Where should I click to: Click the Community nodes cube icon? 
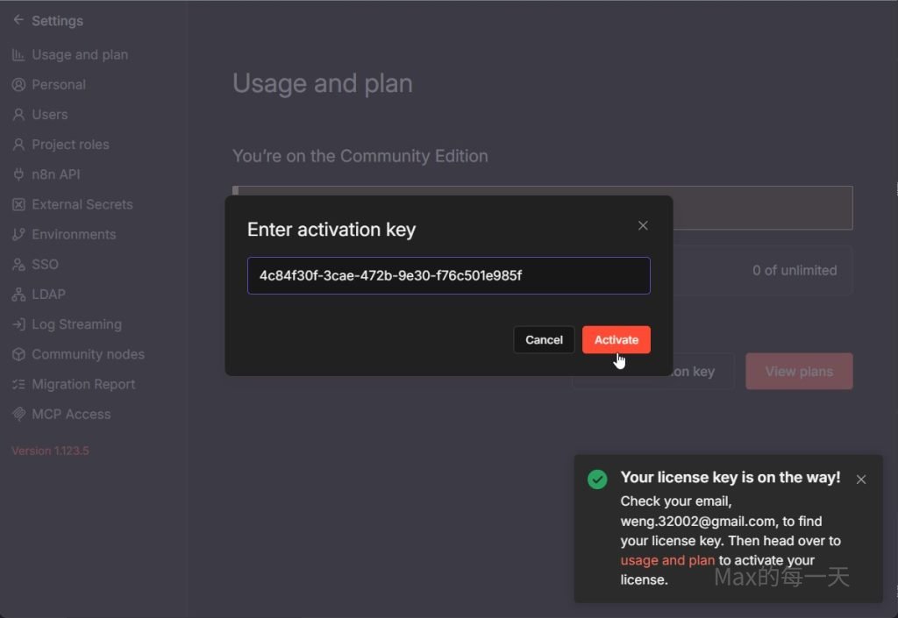coord(18,354)
